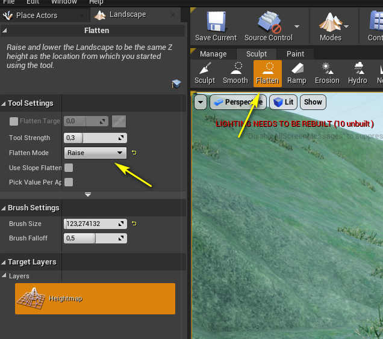Toggle Pick Value Per Apply checkbox
Viewport: 383px width, 339px height.
click(69, 182)
